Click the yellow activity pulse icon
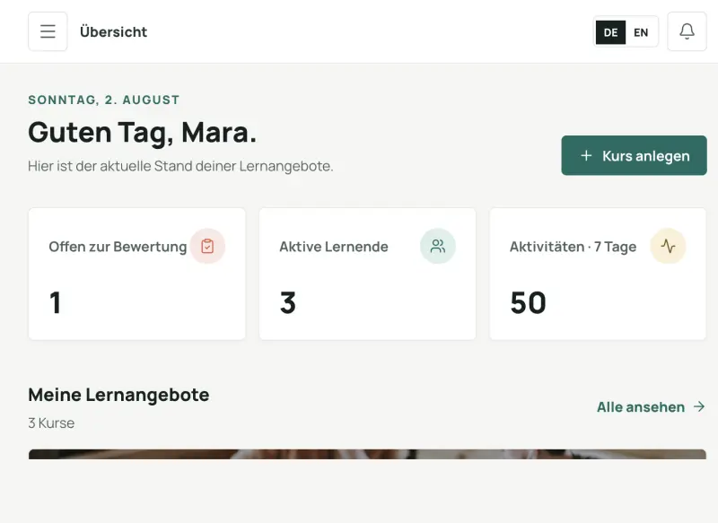Screen dimensions: 718x523 [668, 246]
